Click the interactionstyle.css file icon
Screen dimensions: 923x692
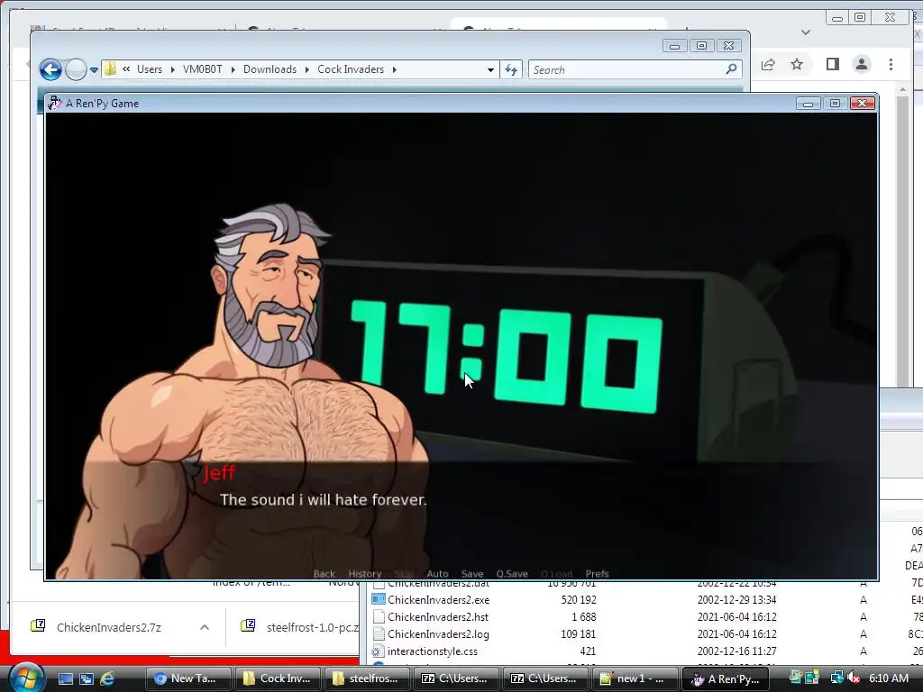click(378, 651)
